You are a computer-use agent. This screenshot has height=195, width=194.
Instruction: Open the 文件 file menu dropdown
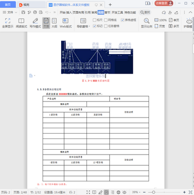point(10,12)
